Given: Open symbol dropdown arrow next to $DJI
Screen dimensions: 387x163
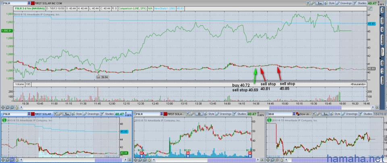Looking at the screenshot, I should [294, 114].
